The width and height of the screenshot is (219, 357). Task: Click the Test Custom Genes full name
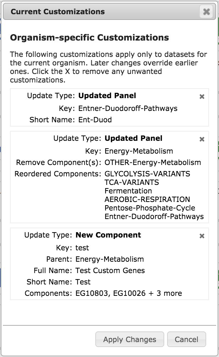(x=110, y=271)
